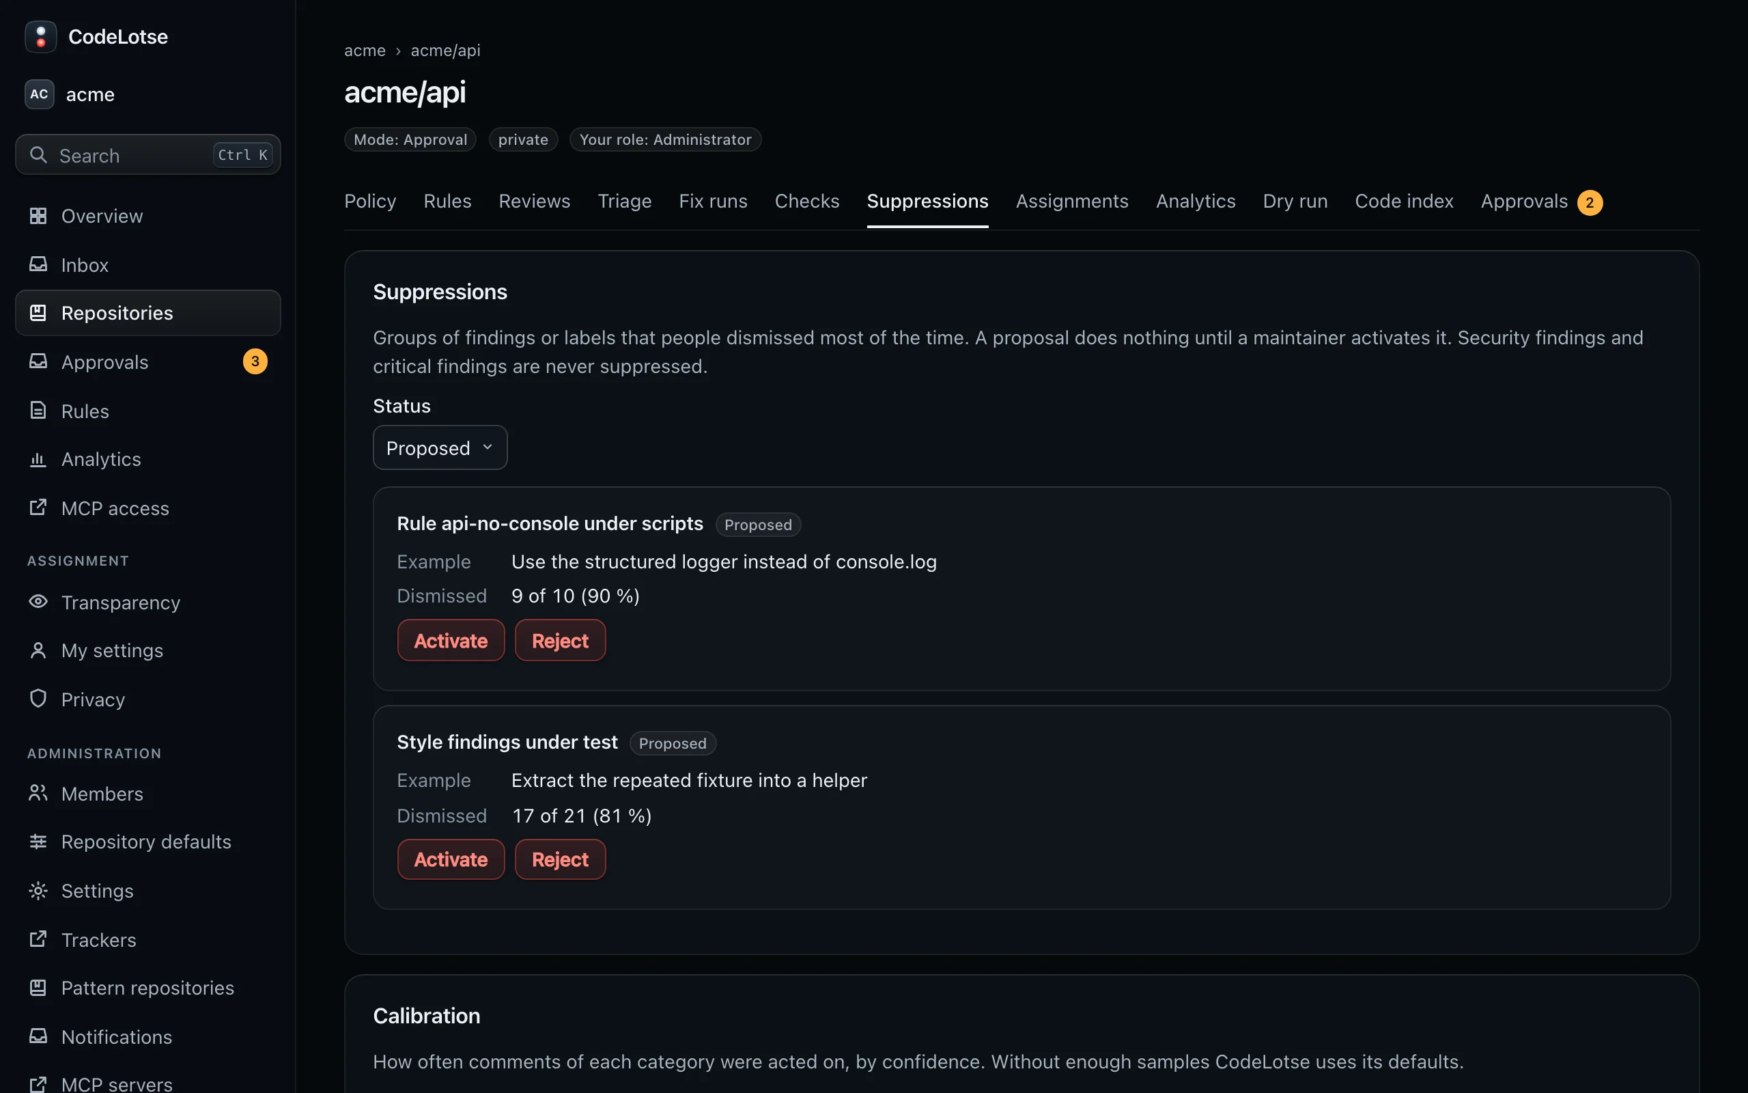This screenshot has width=1748, height=1093.
Task: Click the Repository defaults sliders icon
Action: (x=38, y=842)
